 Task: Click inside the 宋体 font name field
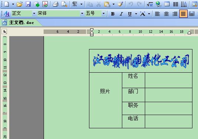pos(59,13)
